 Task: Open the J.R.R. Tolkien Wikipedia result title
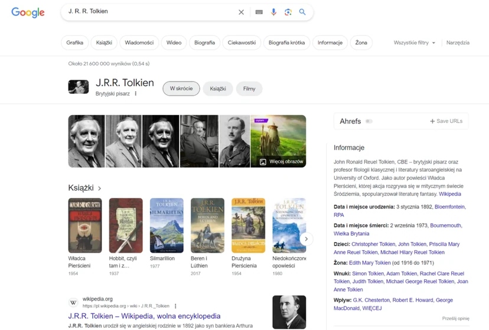(144, 316)
